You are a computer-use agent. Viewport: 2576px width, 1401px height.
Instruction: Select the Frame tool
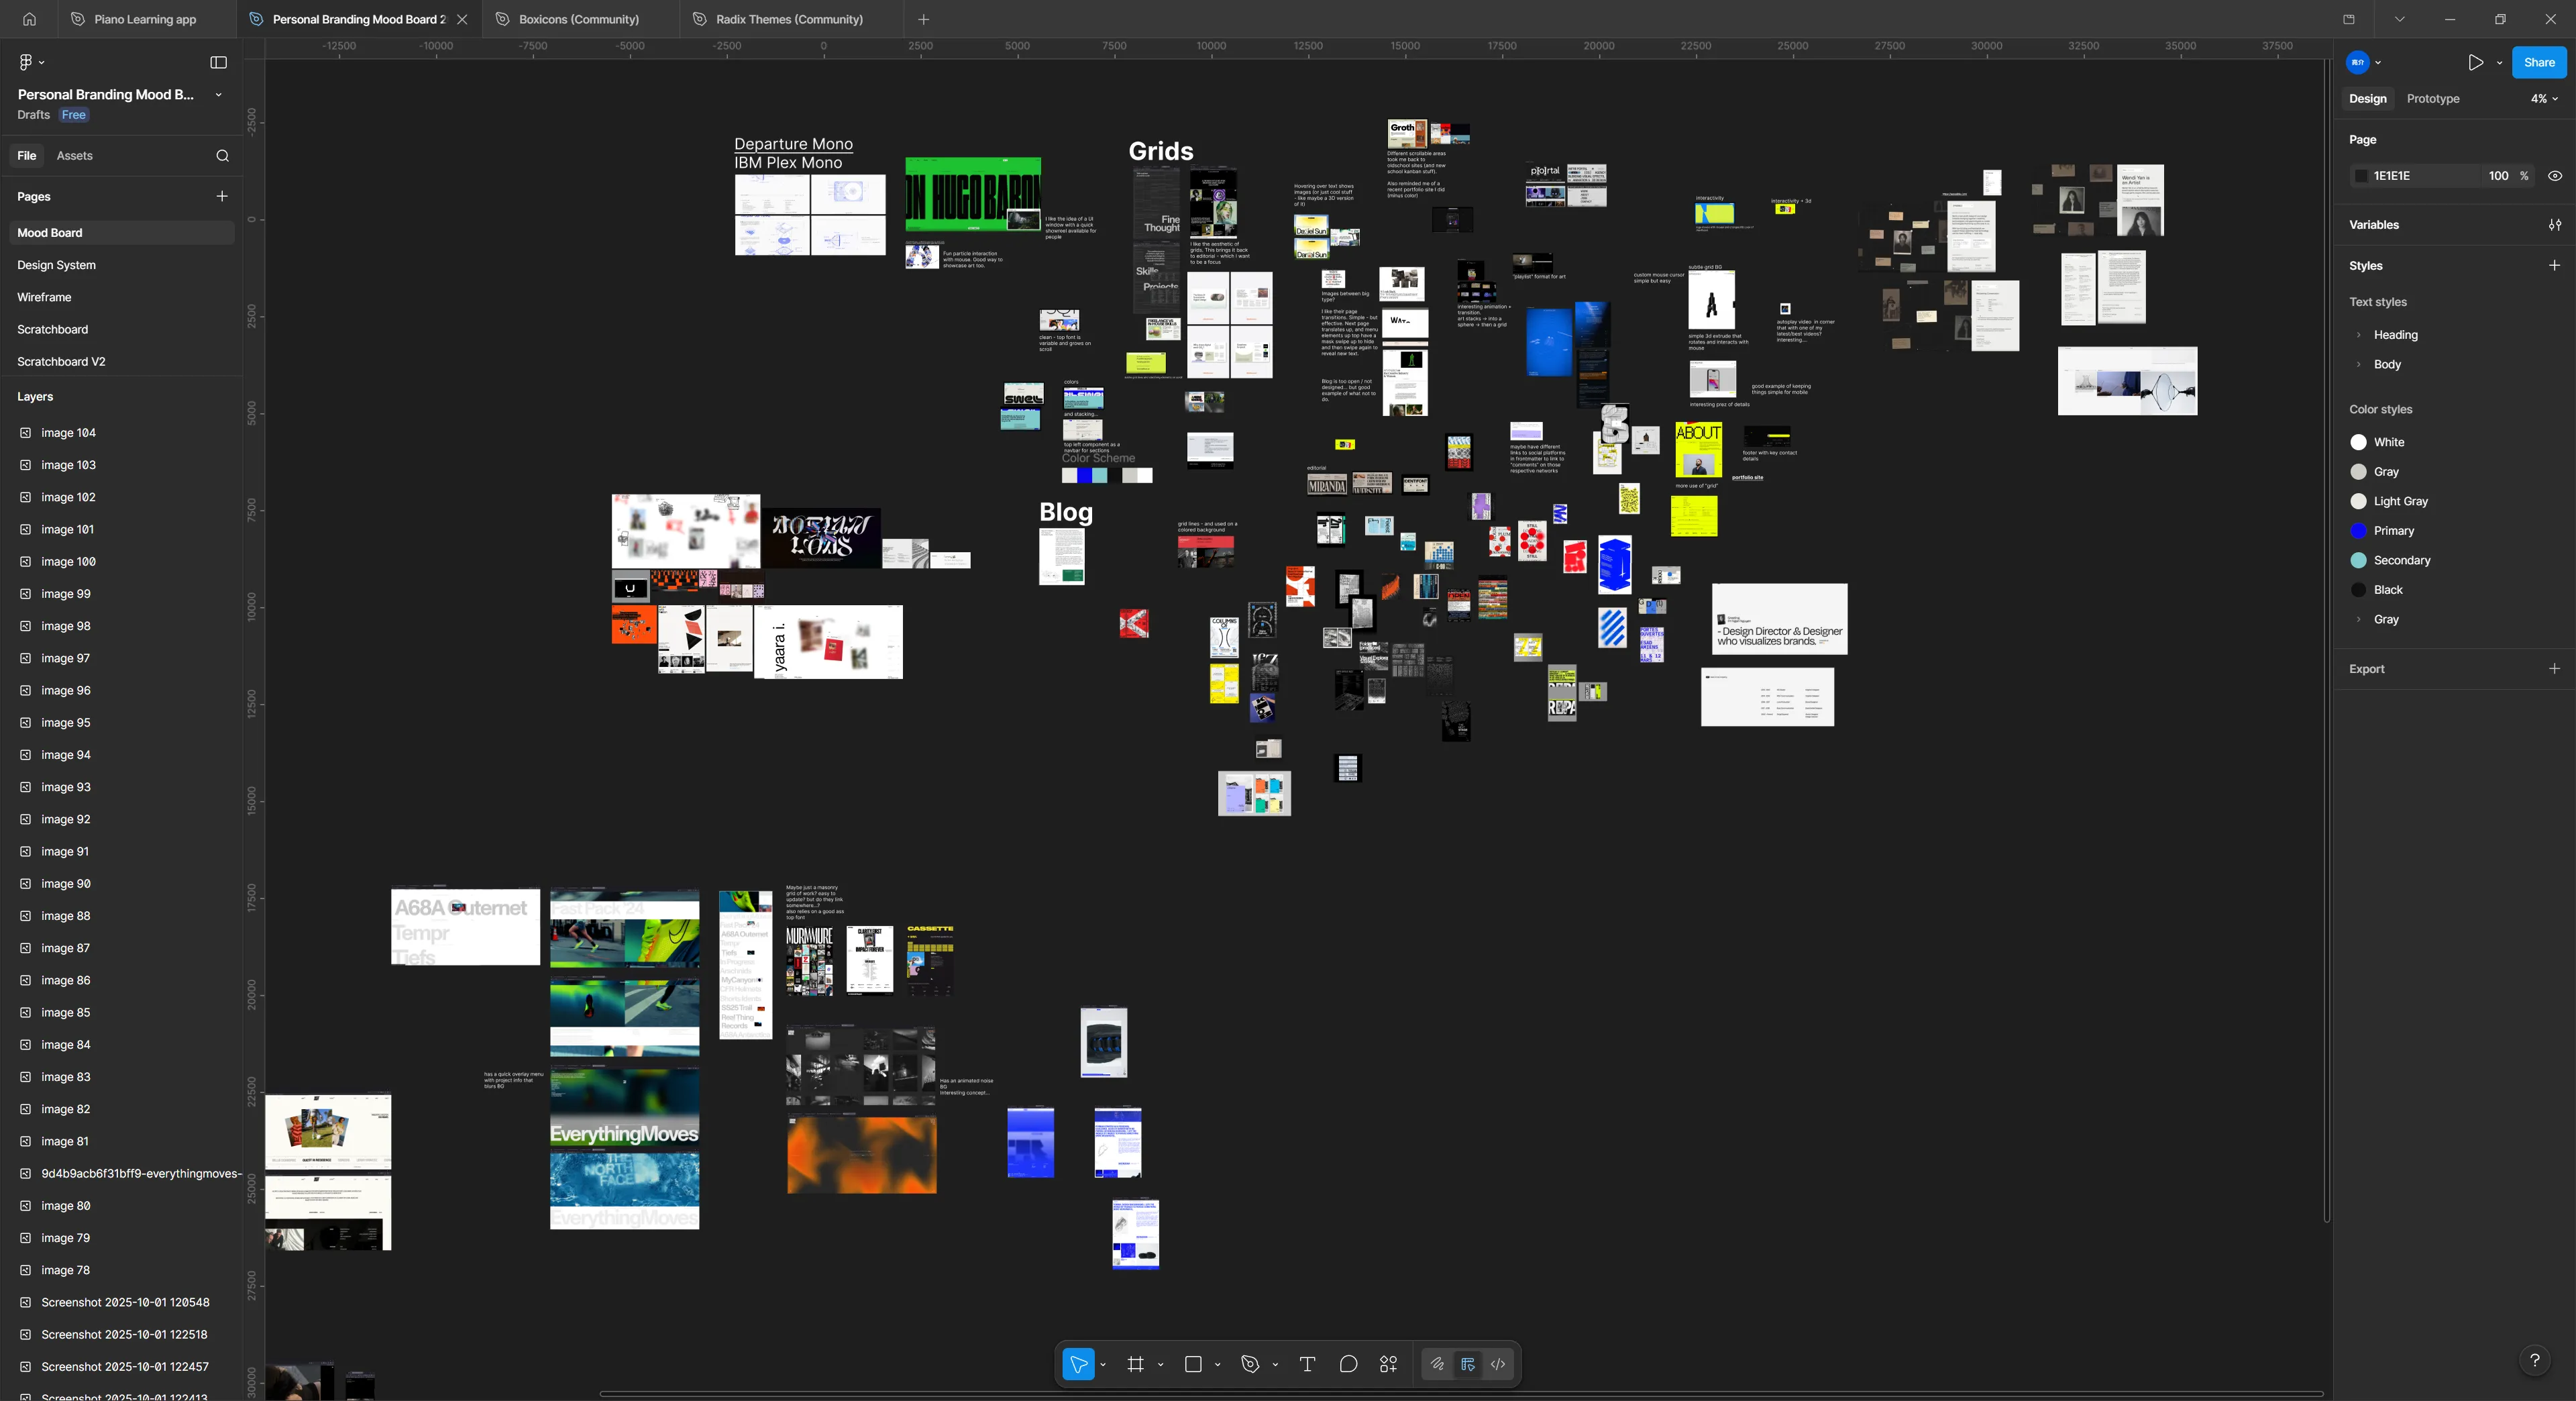(x=1136, y=1363)
